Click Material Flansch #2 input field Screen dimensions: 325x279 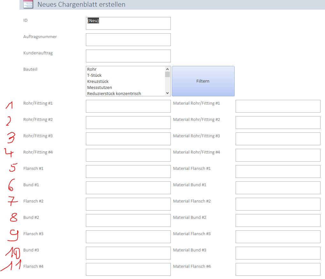pyautogui.click(x=278, y=204)
